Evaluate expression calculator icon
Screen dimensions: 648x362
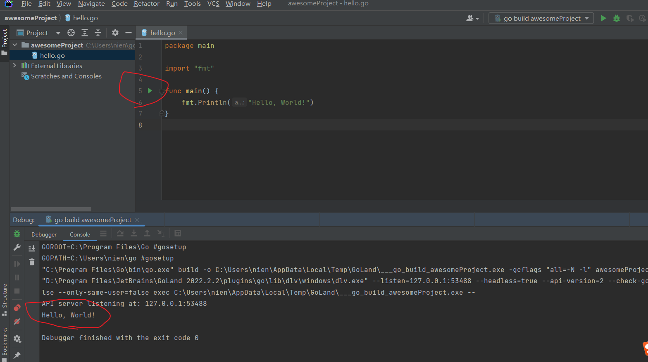pyautogui.click(x=178, y=233)
